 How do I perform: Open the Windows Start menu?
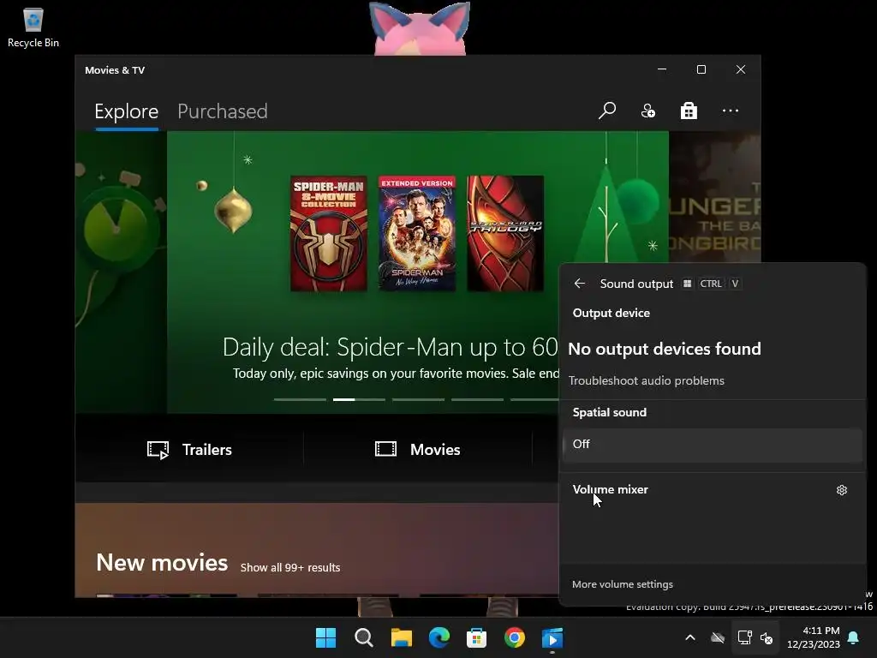pyautogui.click(x=325, y=637)
